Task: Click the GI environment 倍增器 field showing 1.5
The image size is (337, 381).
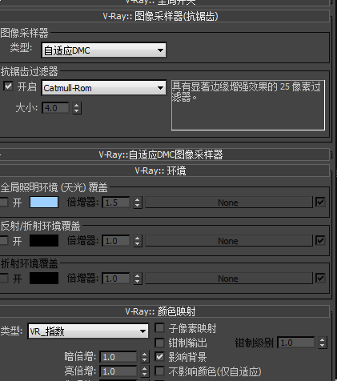Action: click(116, 203)
